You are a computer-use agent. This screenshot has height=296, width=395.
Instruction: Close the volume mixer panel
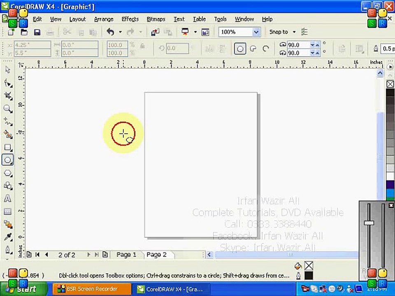coord(391,206)
